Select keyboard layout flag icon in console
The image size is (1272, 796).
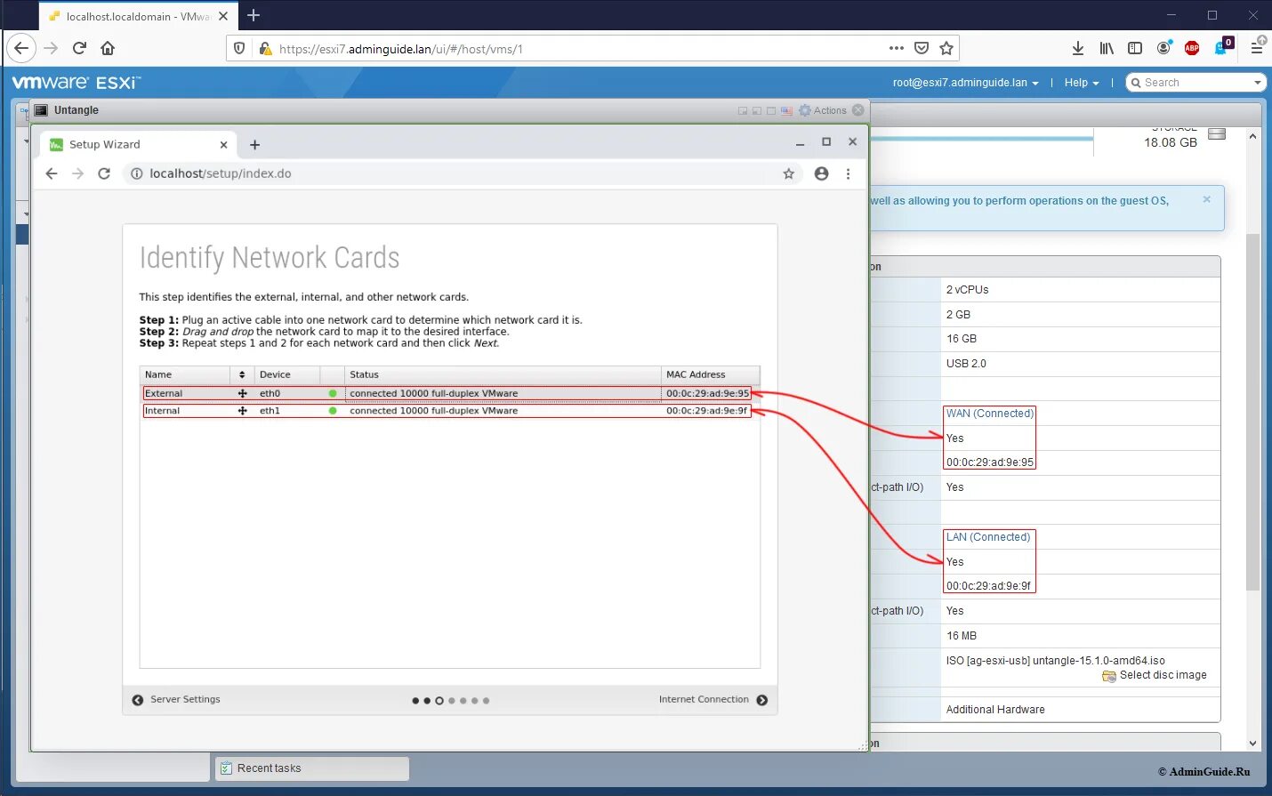(786, 111)
